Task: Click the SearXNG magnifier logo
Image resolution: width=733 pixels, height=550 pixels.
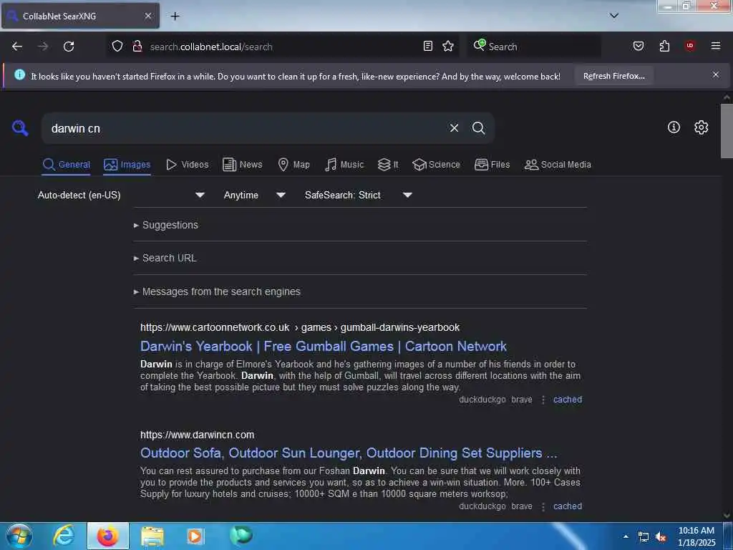Action: (x=20, y=127)
